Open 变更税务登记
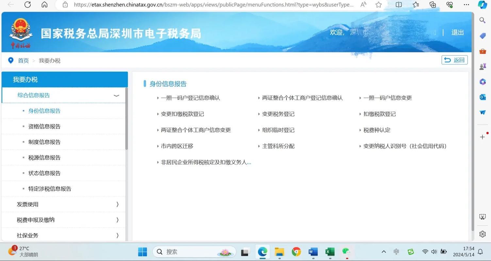The height and width of the screenshot is (261, 491). pyautogui.click(x=278, y=114)
